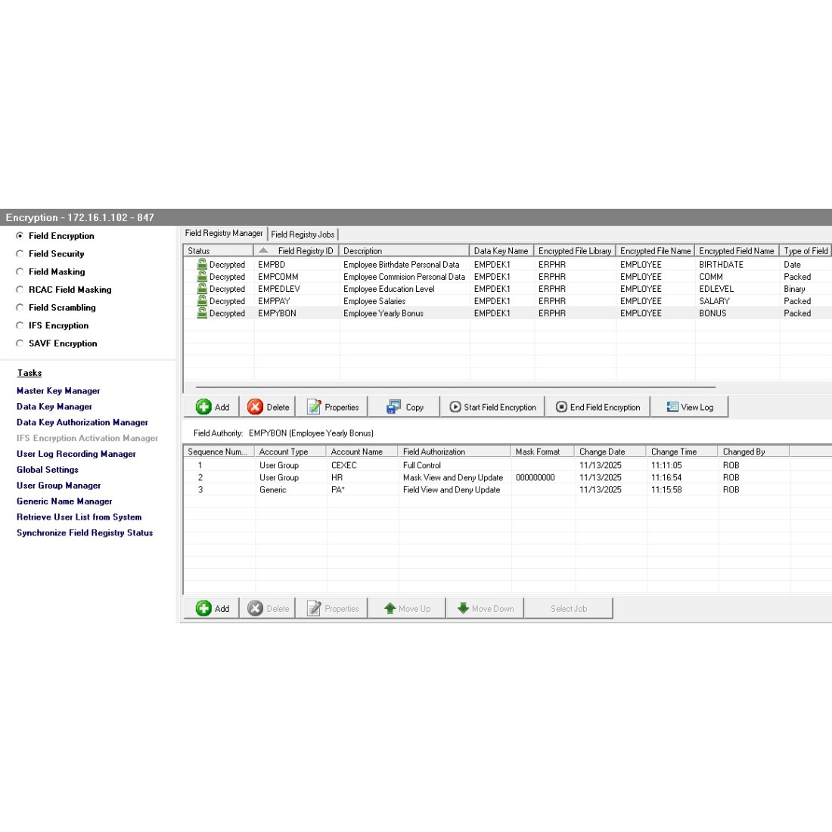Sort list by Status column header

218,250
